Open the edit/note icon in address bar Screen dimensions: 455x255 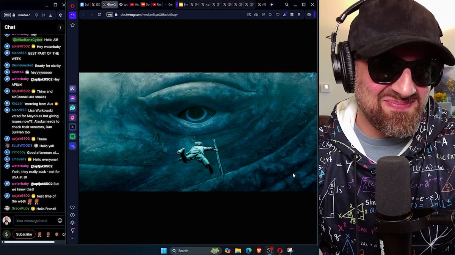[249, 14]
